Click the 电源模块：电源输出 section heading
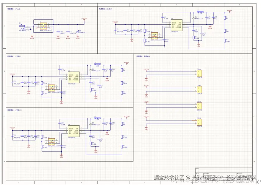 tap(143, 56)
